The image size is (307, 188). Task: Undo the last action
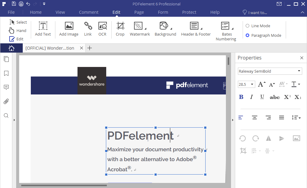[x=28, y=4]
